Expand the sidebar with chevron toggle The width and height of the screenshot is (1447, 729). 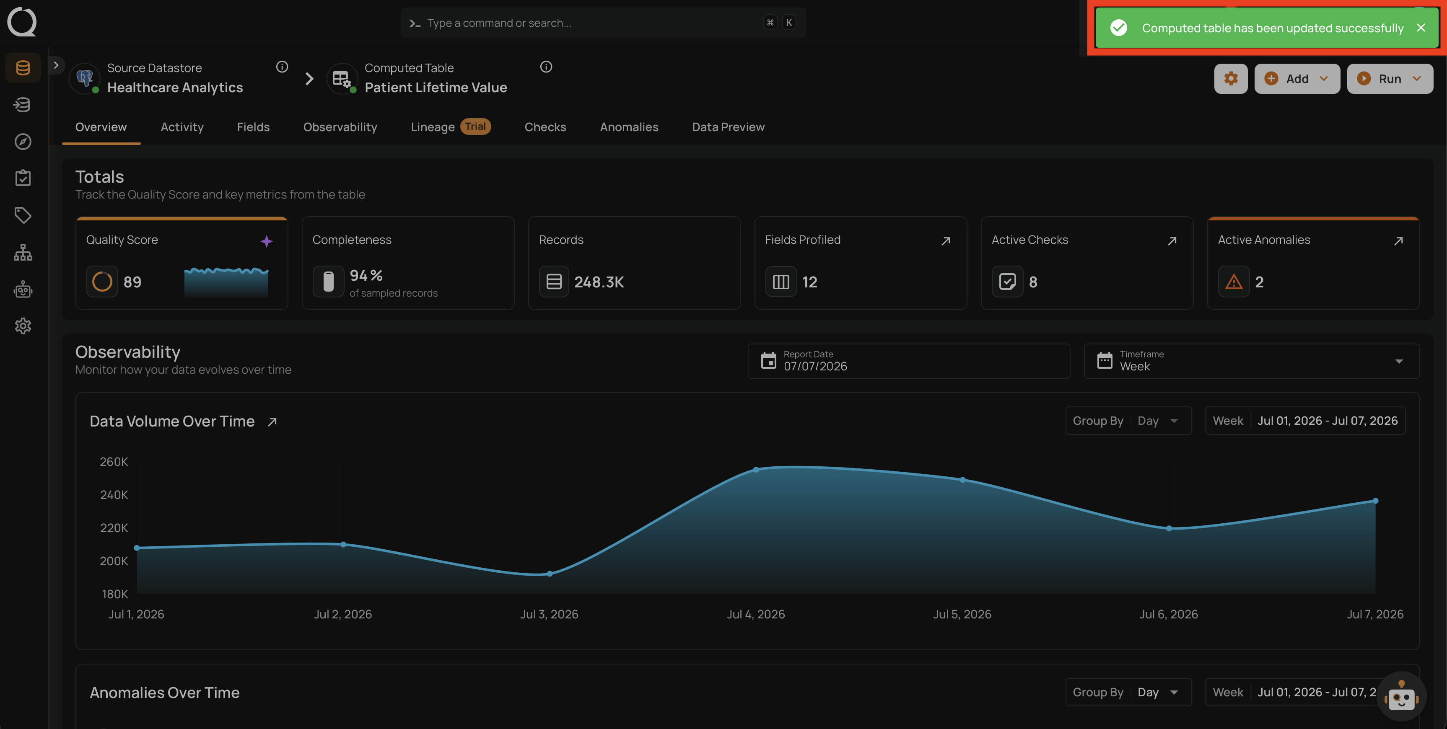tap(56, 65)
